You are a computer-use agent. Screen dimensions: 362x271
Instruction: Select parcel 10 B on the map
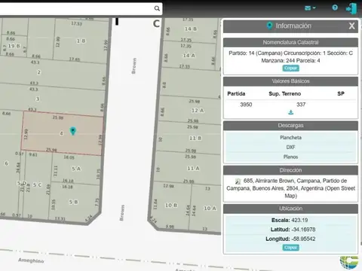(171, 206)
